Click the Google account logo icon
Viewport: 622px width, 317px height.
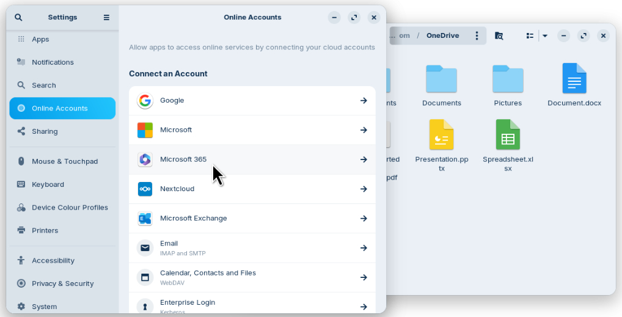coord(145,101)
